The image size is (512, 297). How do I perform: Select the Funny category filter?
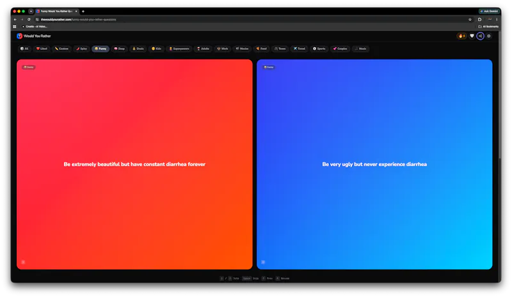pyautogui.click(x=100, y=49)
